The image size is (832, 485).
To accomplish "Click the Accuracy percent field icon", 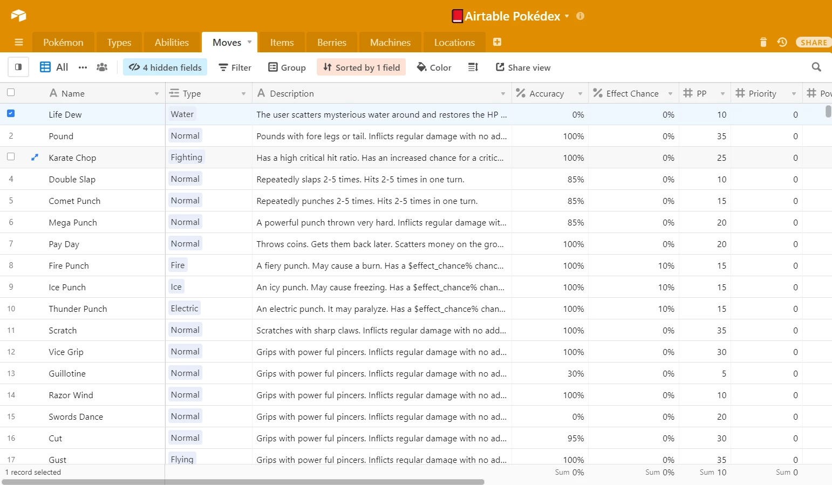I will 521,93.
